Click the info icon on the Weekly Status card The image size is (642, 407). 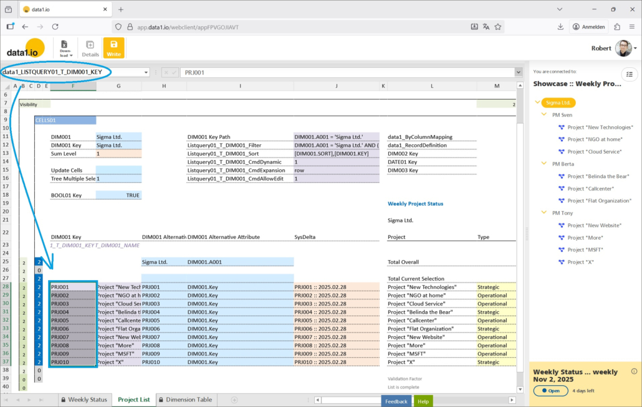pos(634,372)
